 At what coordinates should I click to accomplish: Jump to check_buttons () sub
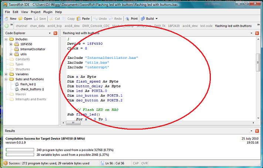click(x=32, y=89)
